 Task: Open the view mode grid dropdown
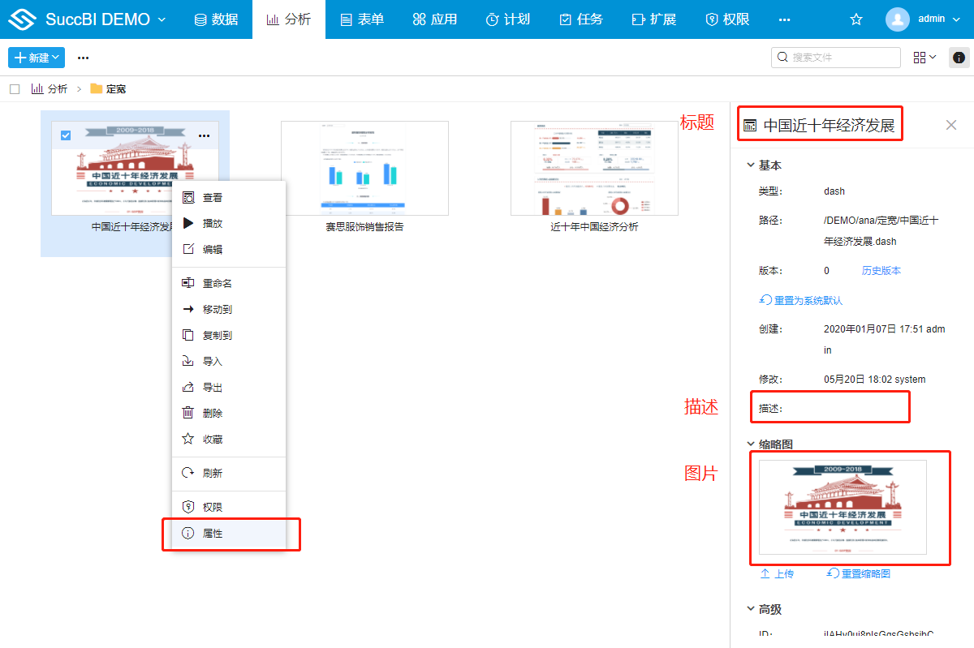[x=924, y=58]
